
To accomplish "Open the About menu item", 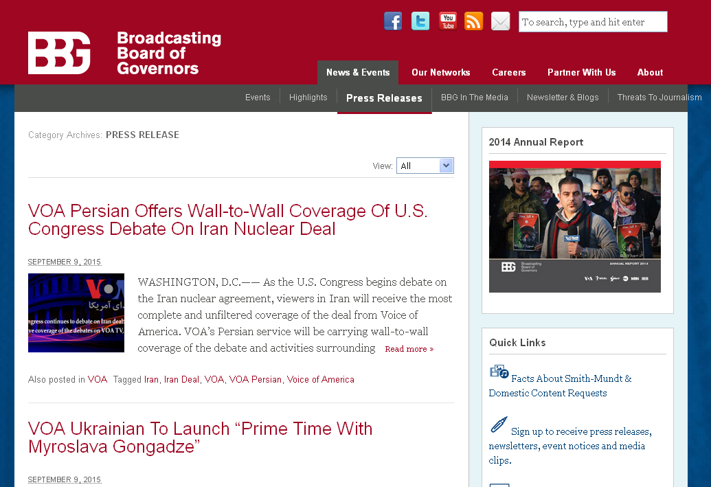I will click(650, 73).
